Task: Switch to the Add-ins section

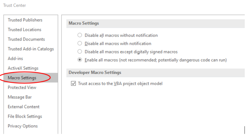Action: 15,59
